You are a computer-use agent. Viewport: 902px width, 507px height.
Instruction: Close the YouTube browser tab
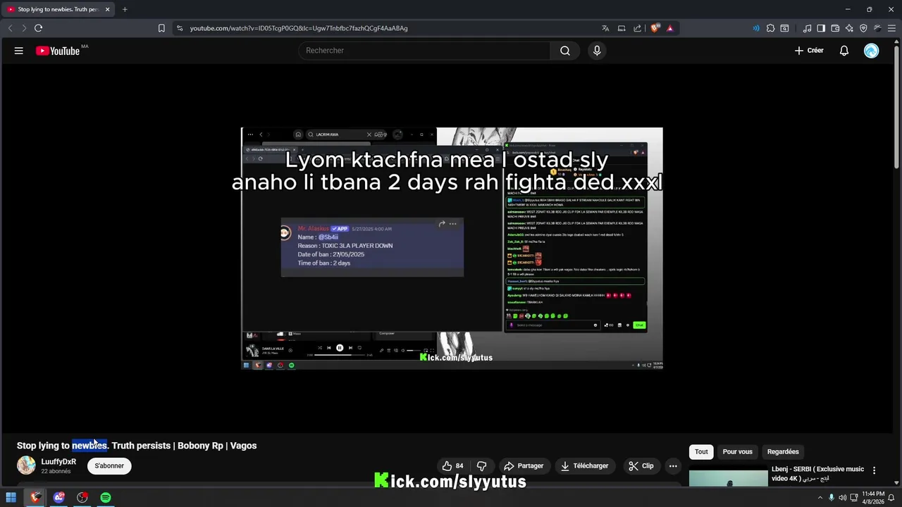click(107, 9)
